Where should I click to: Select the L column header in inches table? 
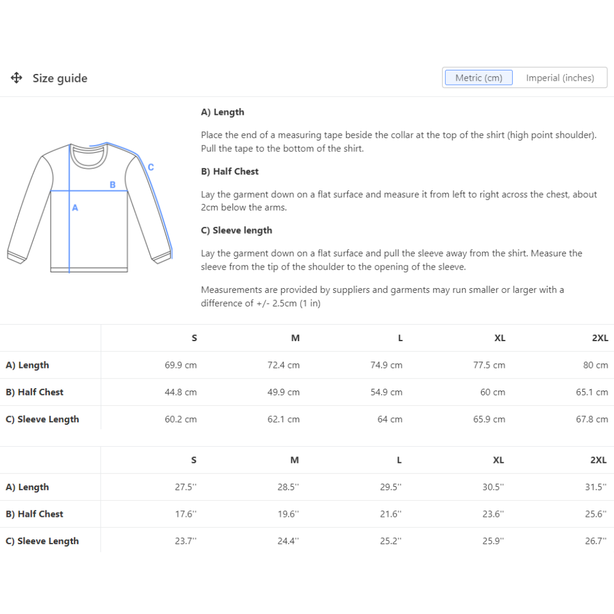pyautogui.click(x=399, y=460)
